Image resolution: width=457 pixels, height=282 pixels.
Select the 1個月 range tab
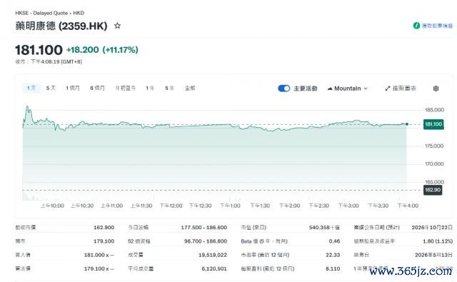[73, 88]
